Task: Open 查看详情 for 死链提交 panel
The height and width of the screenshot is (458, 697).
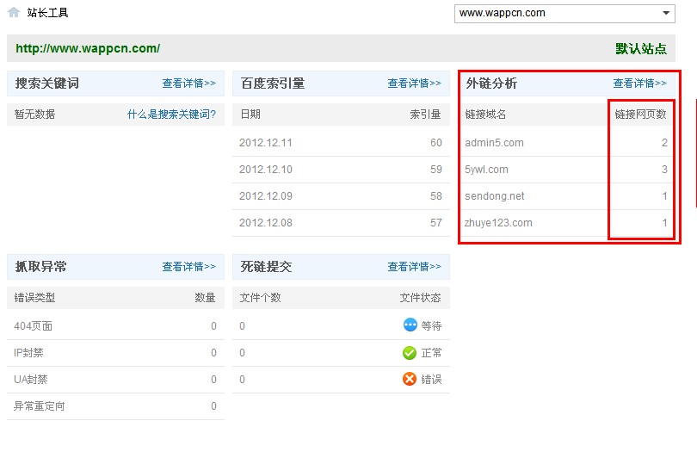Action: 414,267
